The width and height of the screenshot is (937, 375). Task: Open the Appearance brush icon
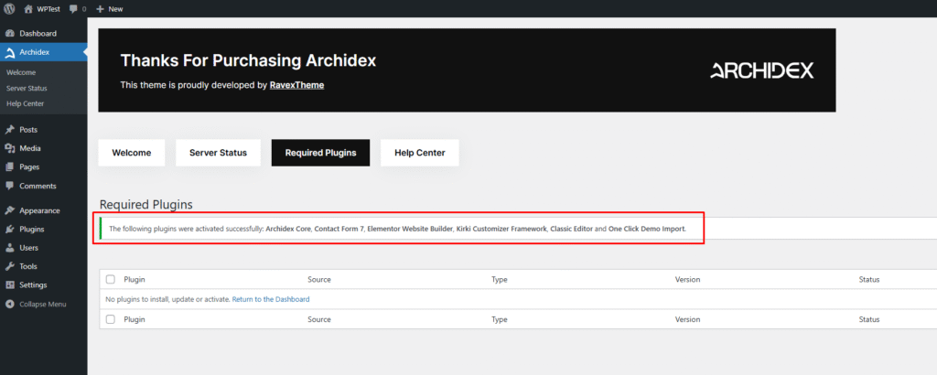(x=9, y=210)
